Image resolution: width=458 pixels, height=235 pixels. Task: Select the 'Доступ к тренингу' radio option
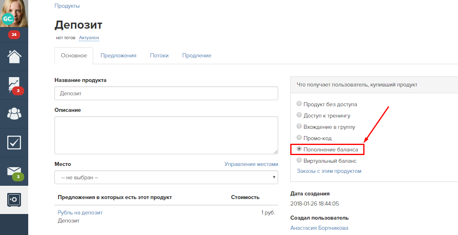(x=299, y=115)
